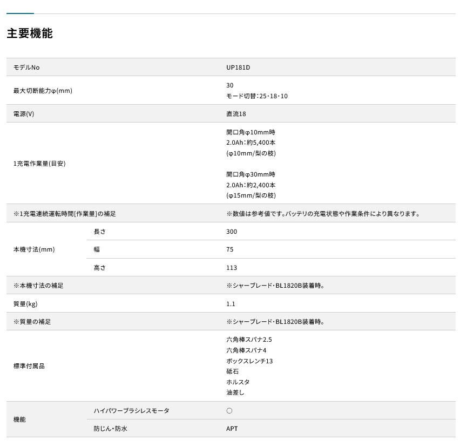
Task: Select the 六角棒スパナ2.5 accessory
Action: 249,340
